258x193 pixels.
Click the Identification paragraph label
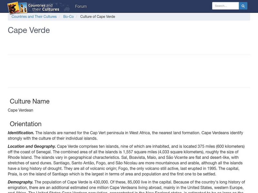(21, 133)
